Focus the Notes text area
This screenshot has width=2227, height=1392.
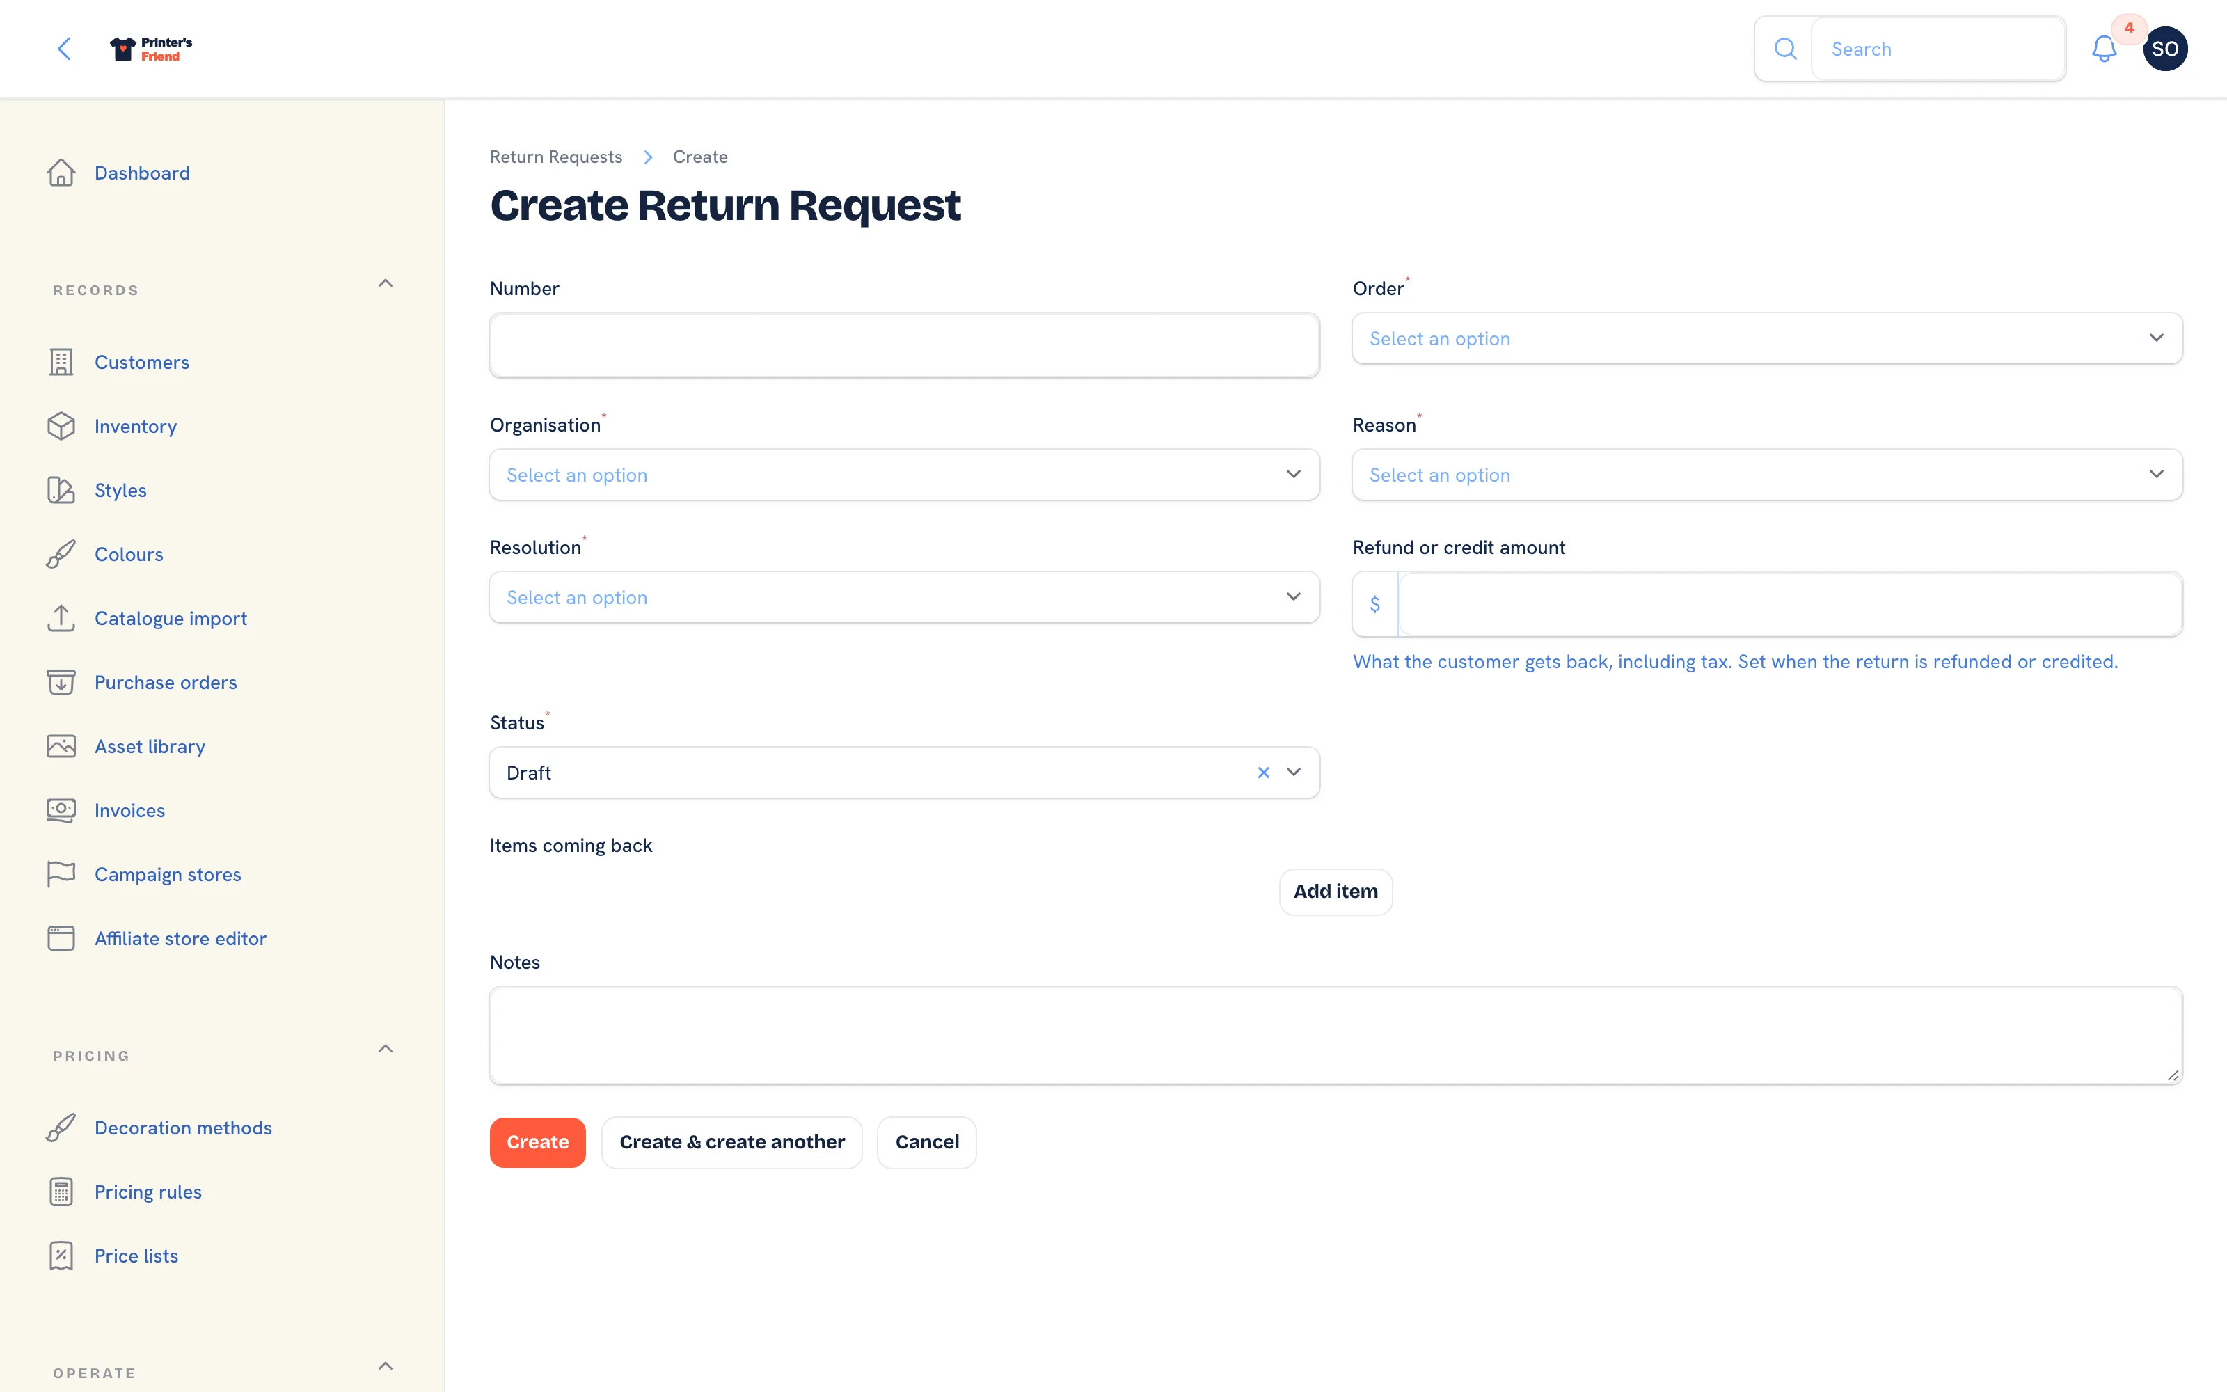1336,1036
